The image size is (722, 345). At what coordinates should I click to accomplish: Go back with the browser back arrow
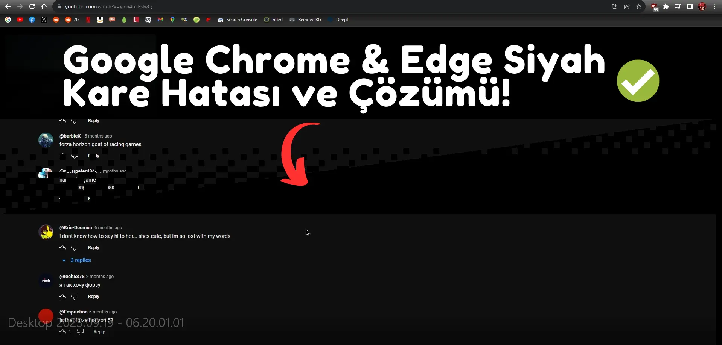pyautogui.click(x=8, y=6)
